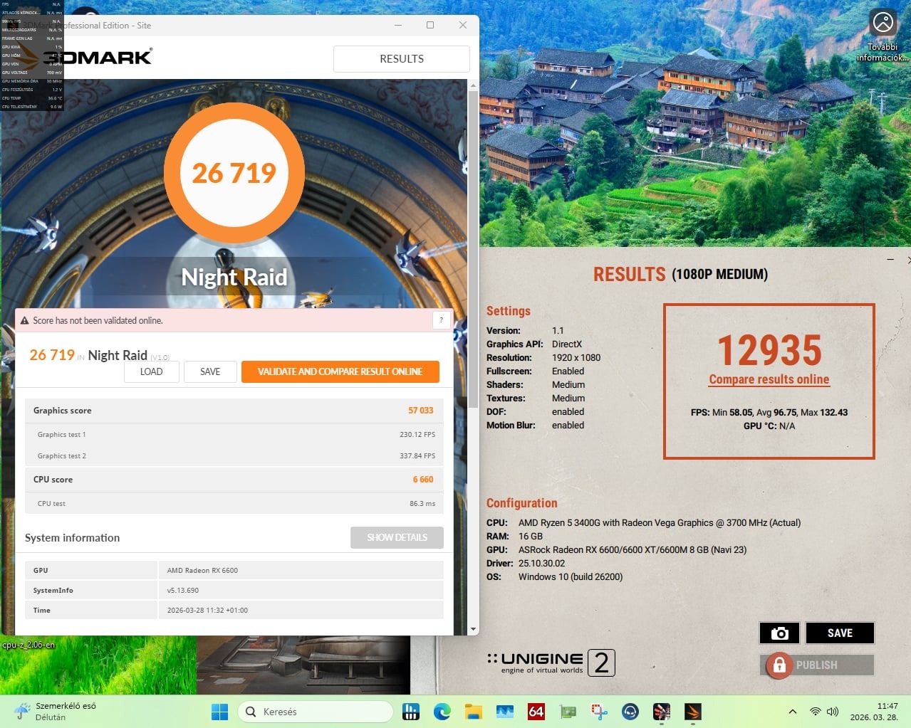This screenshot has height=728, width=911.
Task: Click the 26 719 score circle
Action: [234, 173]
